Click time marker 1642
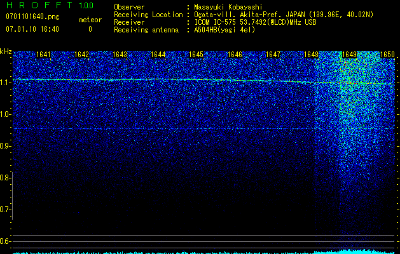Screen dimensions: 400x254 (x=81, y=55)
